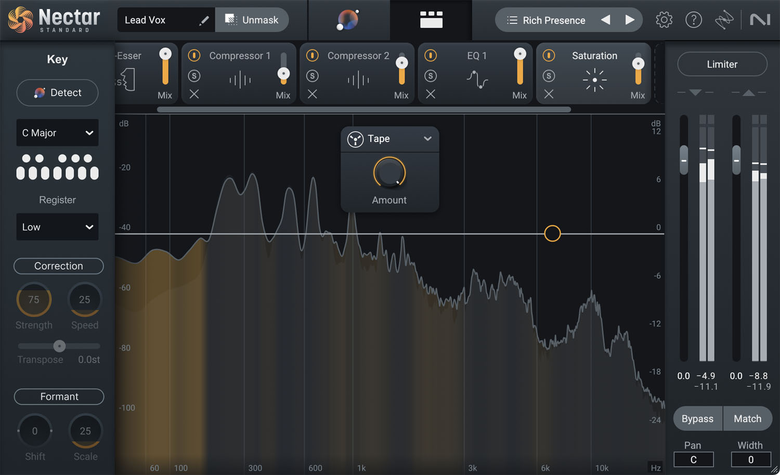Click the Bypass button
The image size is (780, 475).
[x=697, y=419]
